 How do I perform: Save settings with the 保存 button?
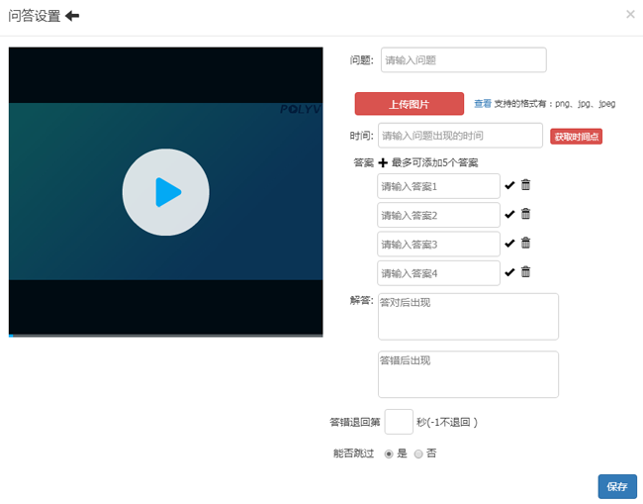click(617, 486)
